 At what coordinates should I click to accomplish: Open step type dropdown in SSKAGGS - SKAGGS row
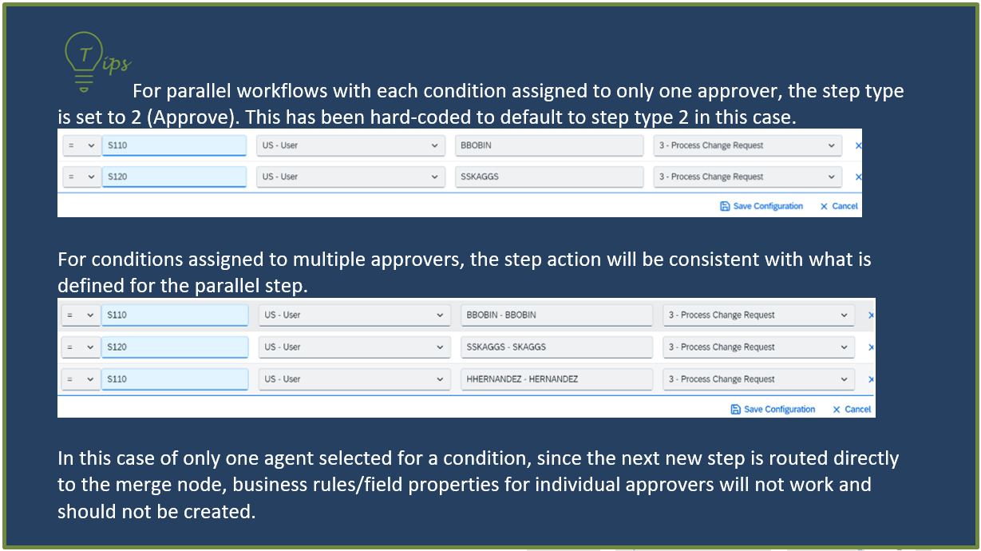[758, 347]
